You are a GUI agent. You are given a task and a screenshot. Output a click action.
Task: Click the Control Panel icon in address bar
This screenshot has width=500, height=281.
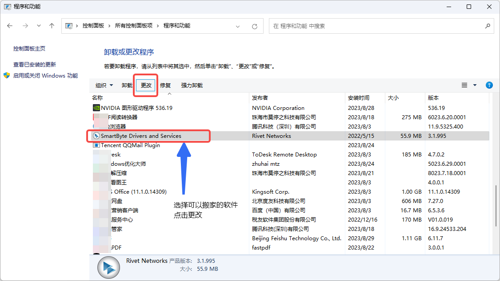(x=68, y=26)
